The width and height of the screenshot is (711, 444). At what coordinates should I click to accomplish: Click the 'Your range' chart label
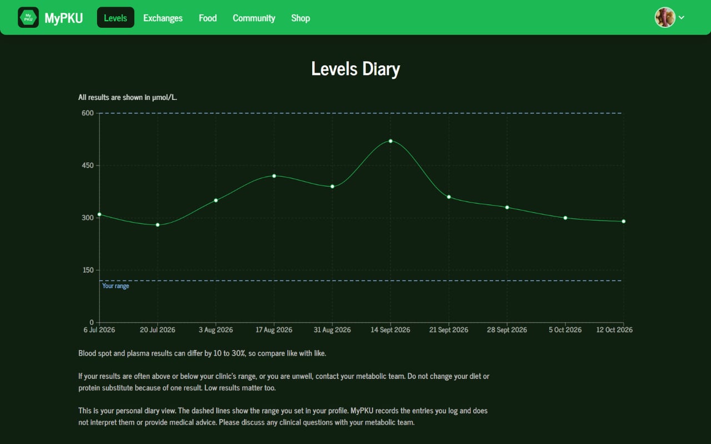point(116,286)
